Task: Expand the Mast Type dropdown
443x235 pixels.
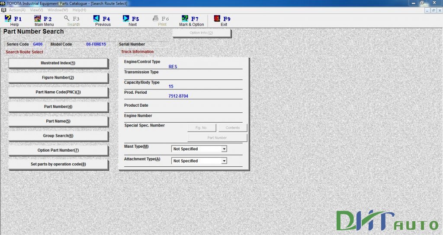Action: 224,149
